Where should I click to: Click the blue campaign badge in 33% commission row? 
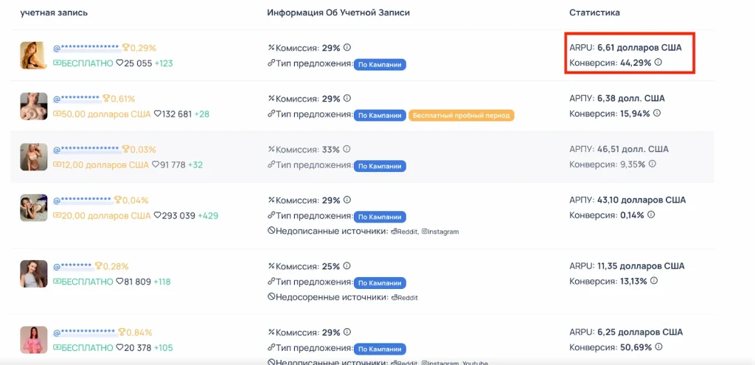point(380,166)
